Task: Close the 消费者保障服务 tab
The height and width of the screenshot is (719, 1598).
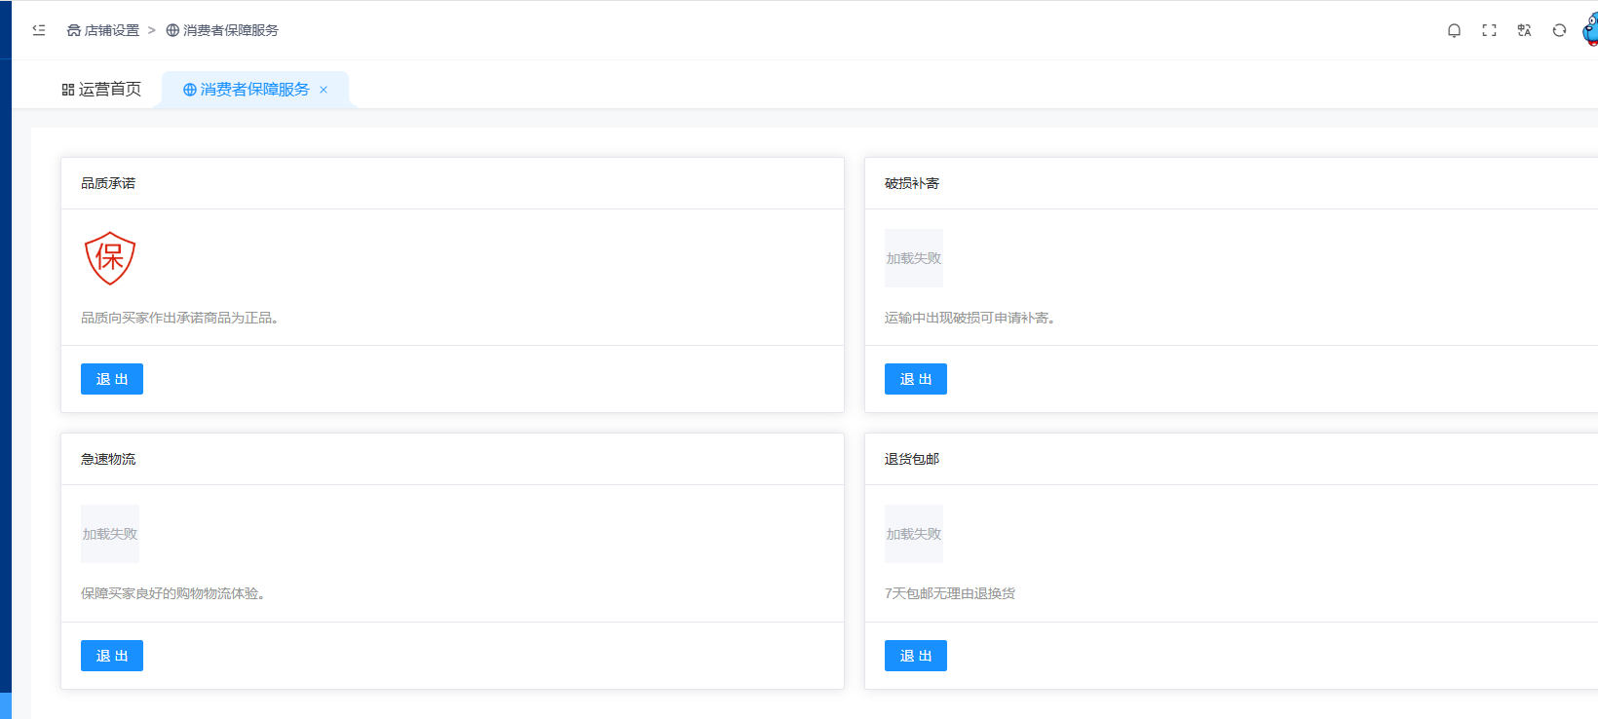Action: (323, 90)
